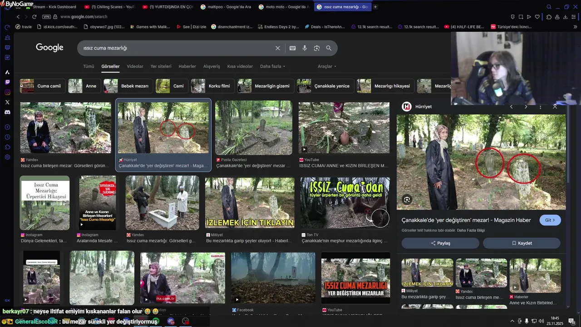The image size is (581, 327).
Task: Open the Posta Gazetesi image result
Action: 253,128
